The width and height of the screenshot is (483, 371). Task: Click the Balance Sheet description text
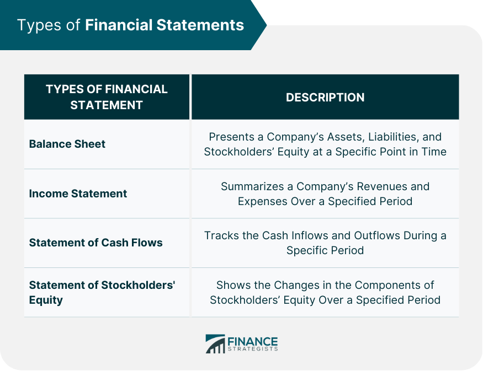325,144
